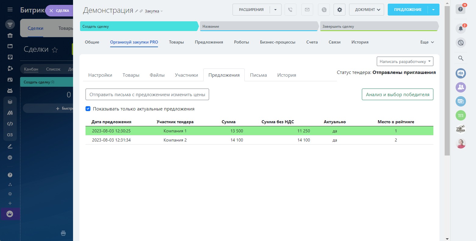
Task: Open the chat bubble icon in header
Action: click(x=324, y=10)
